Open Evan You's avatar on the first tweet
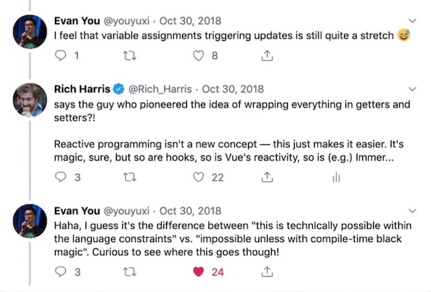Screen dimensions: 431x292 click(30, 31)
